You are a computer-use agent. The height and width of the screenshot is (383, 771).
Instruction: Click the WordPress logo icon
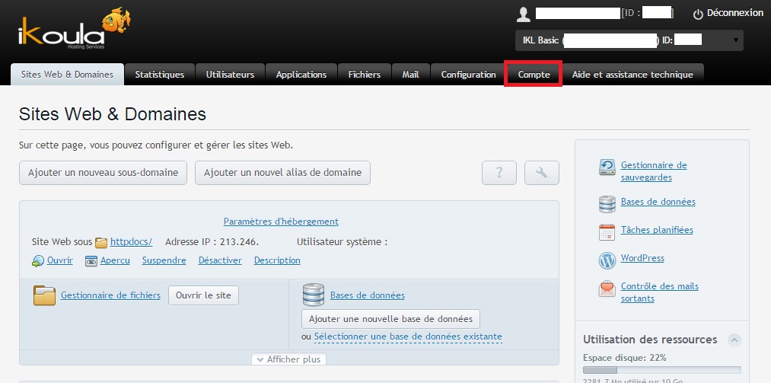[607, 260]
